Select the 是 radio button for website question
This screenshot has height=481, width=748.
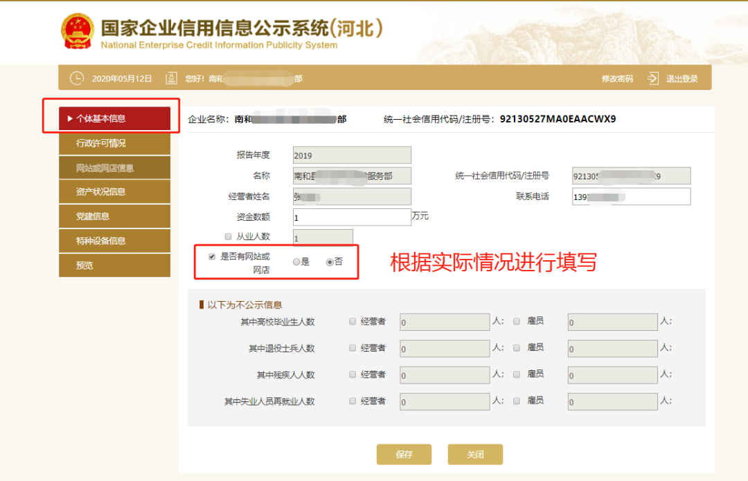[x=297, y=262]
